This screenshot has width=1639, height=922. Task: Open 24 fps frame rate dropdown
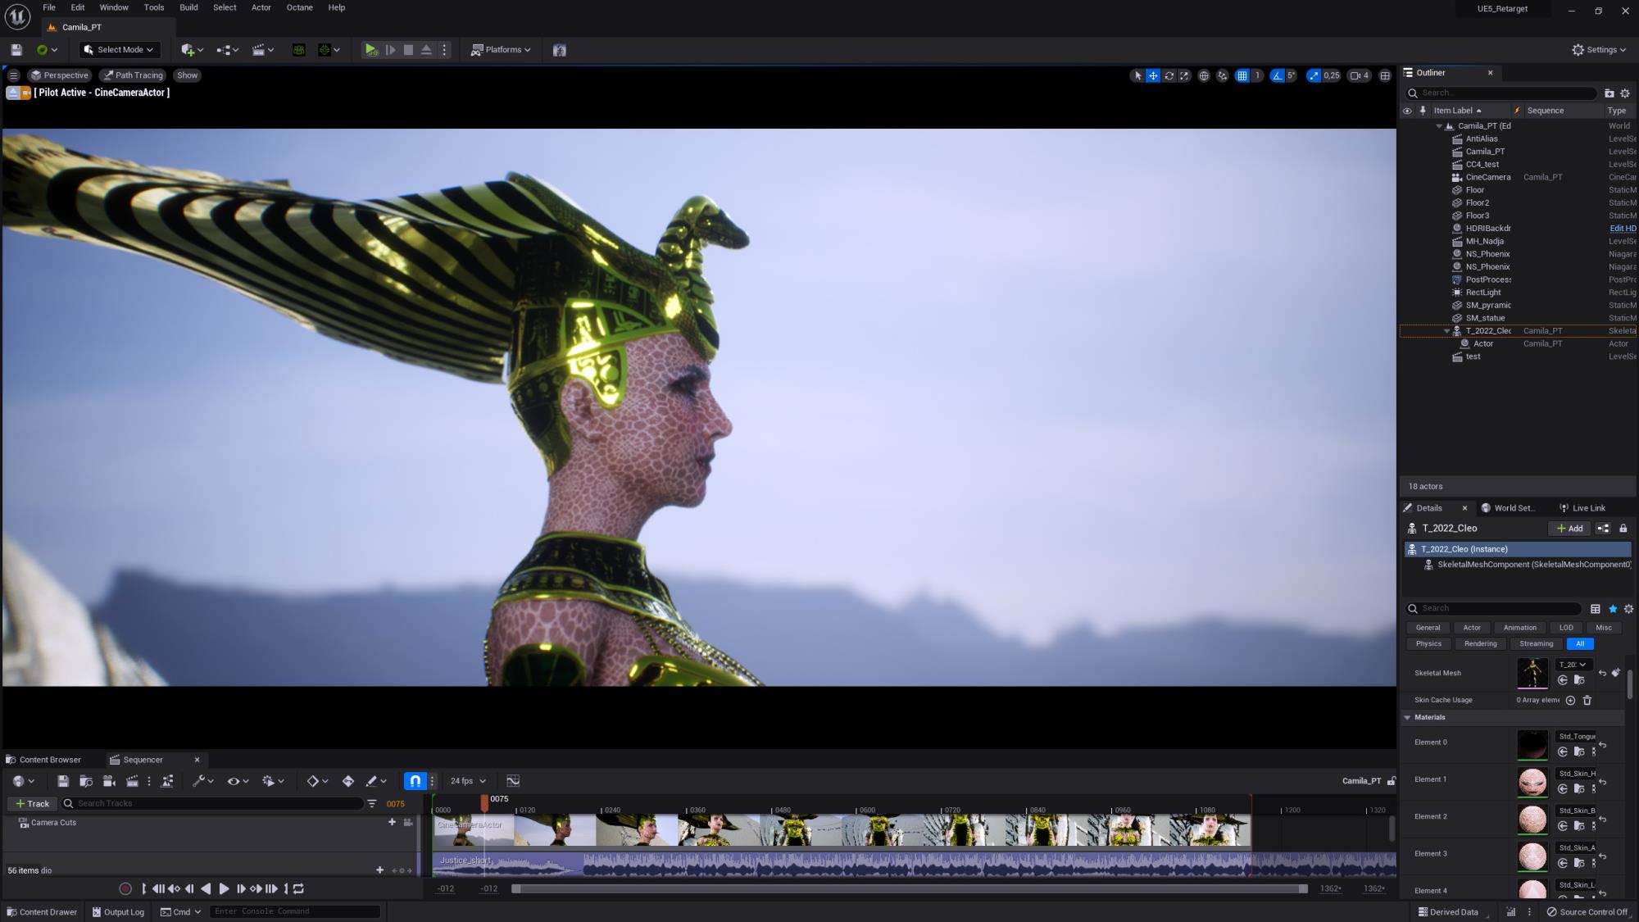pyautogui.click(x=468, y=781)
